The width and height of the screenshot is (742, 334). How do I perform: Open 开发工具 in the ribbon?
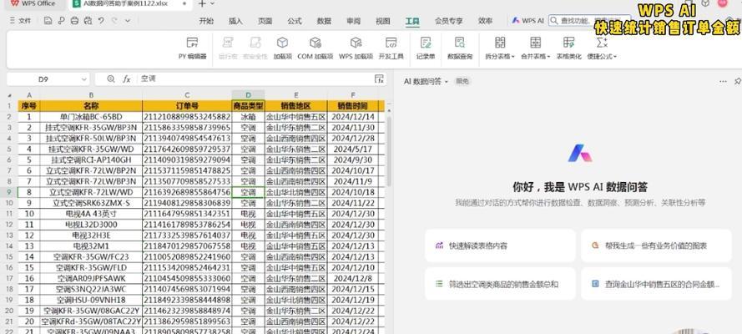[x=391, y=48]
